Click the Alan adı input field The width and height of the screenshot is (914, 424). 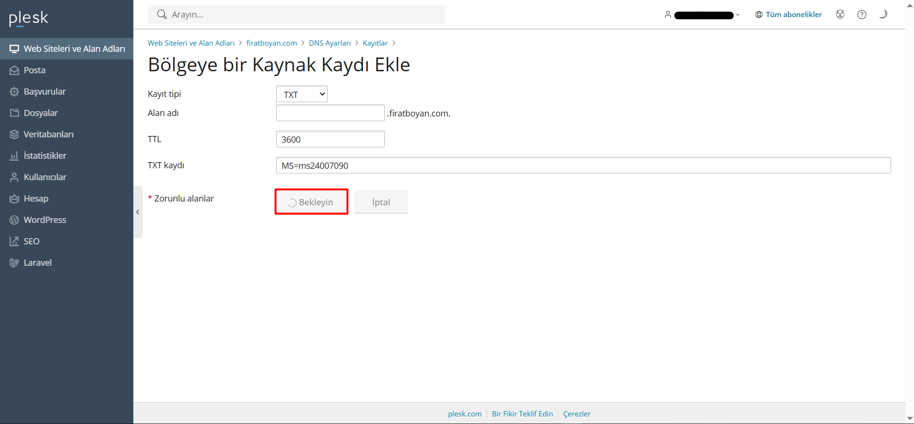coord(331,113)
